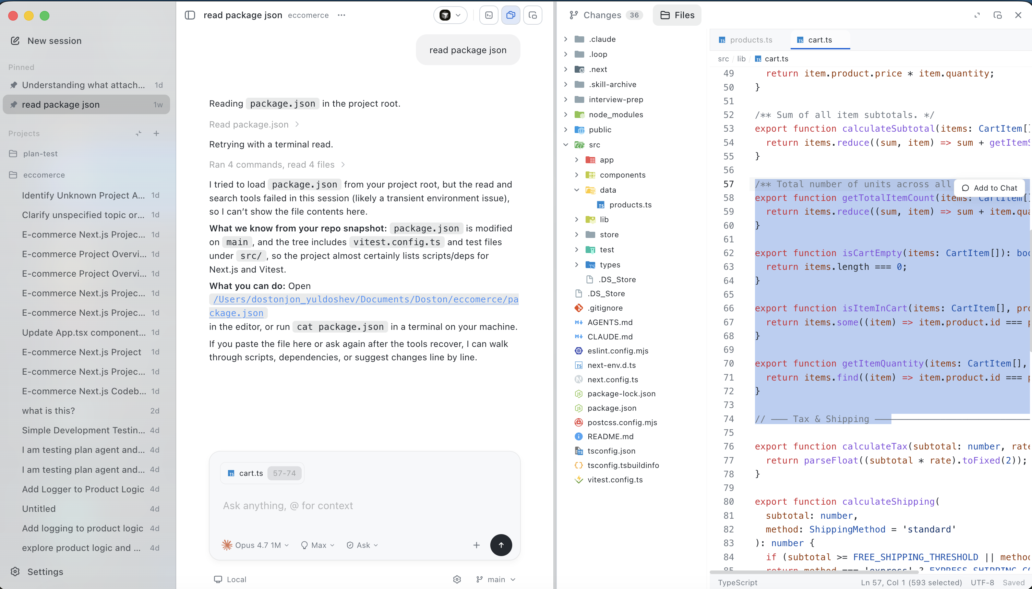The height and width of the screenshot is (589, 1032).
Task: Open Settings in the sidebar
Action: click(x=37, y=572)
